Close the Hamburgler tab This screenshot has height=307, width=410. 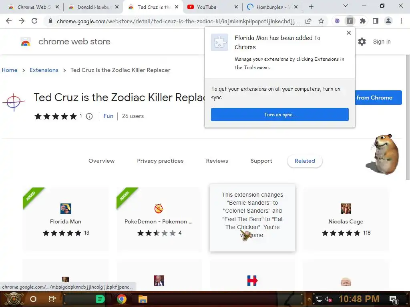[x=296, y=7]
